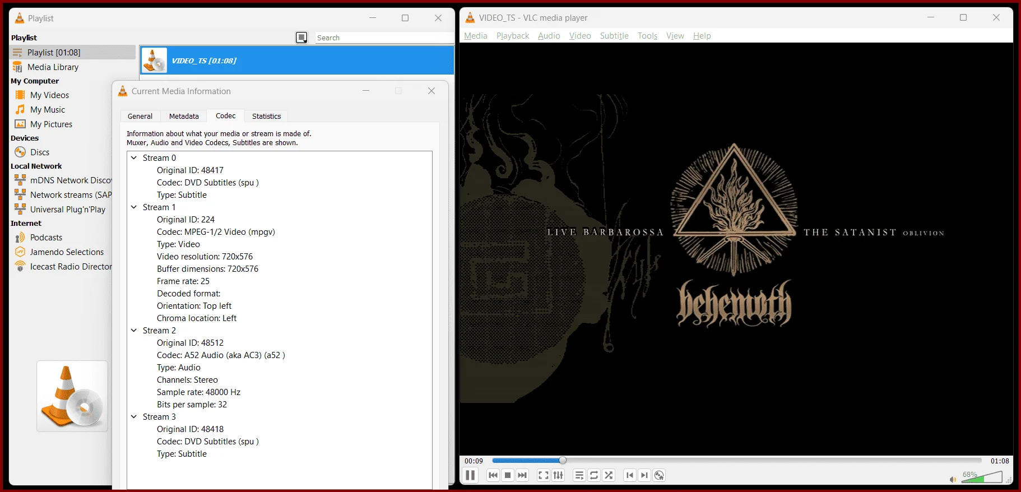This screenshot has width=1021, height=492.
Task: Mute audio via speaker icon
Action: tap(953, 479)
